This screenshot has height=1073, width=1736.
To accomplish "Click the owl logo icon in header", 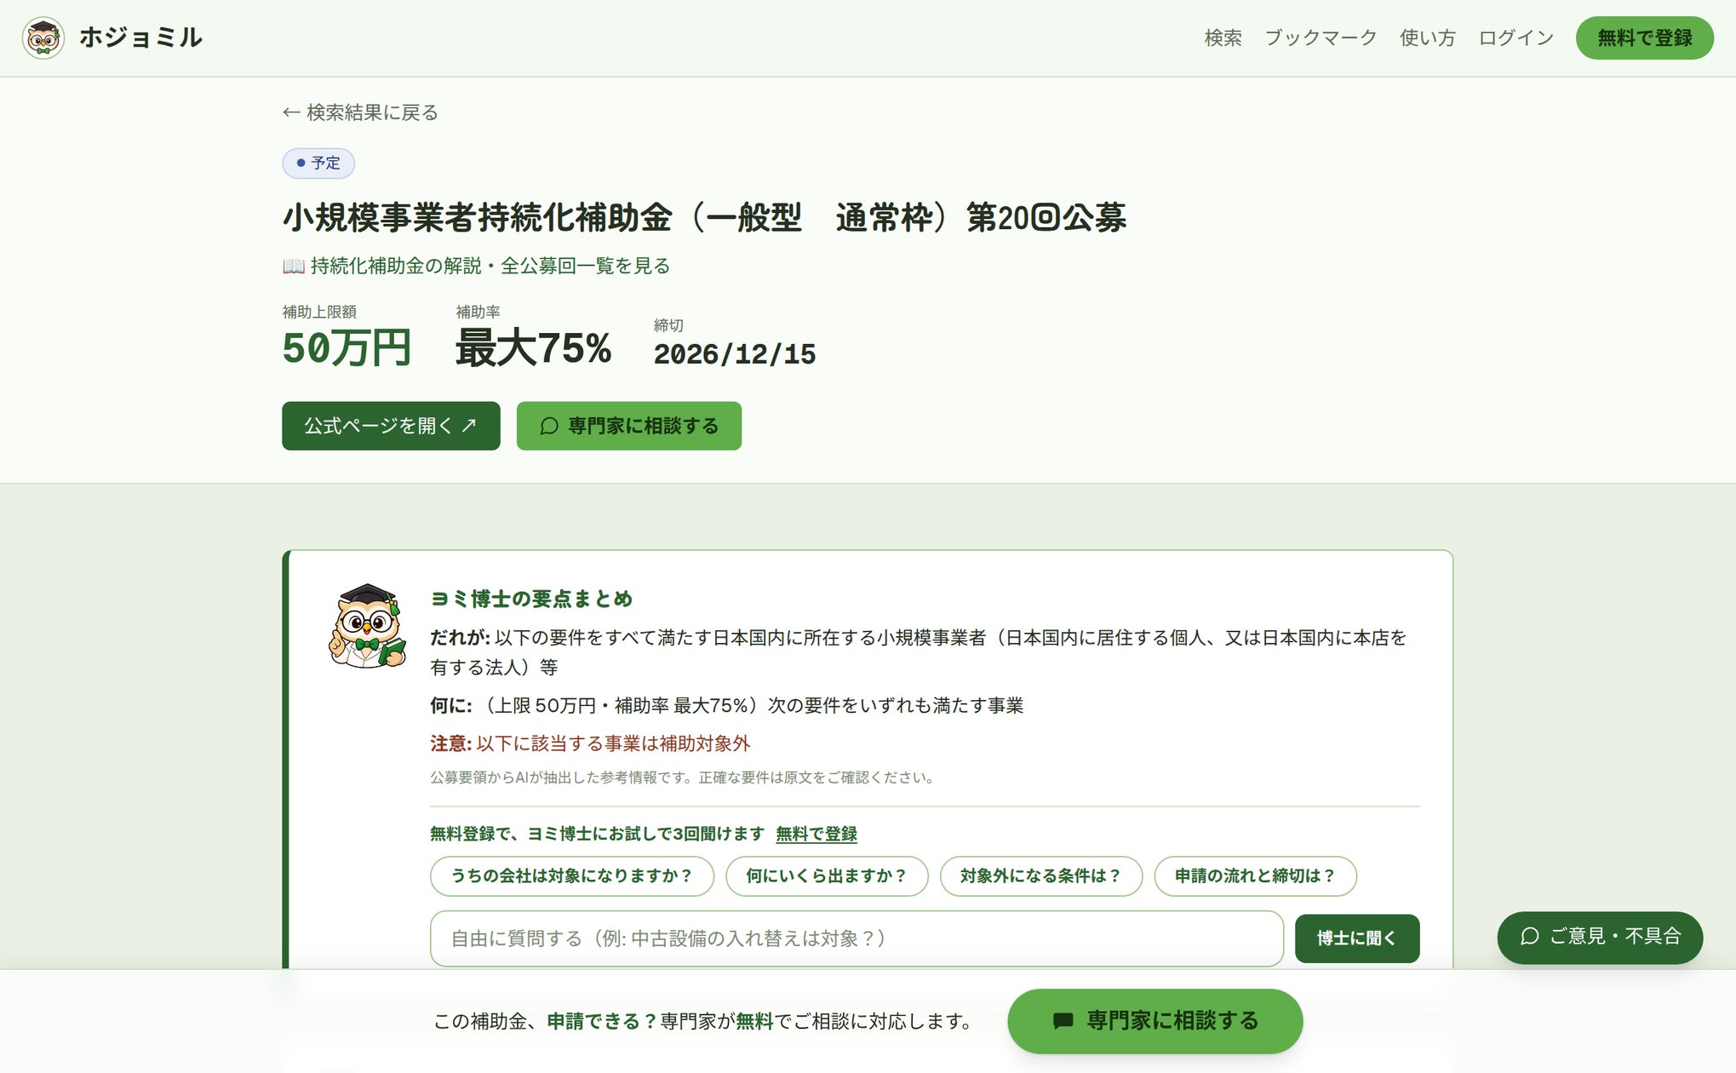I will coord(43,37).
